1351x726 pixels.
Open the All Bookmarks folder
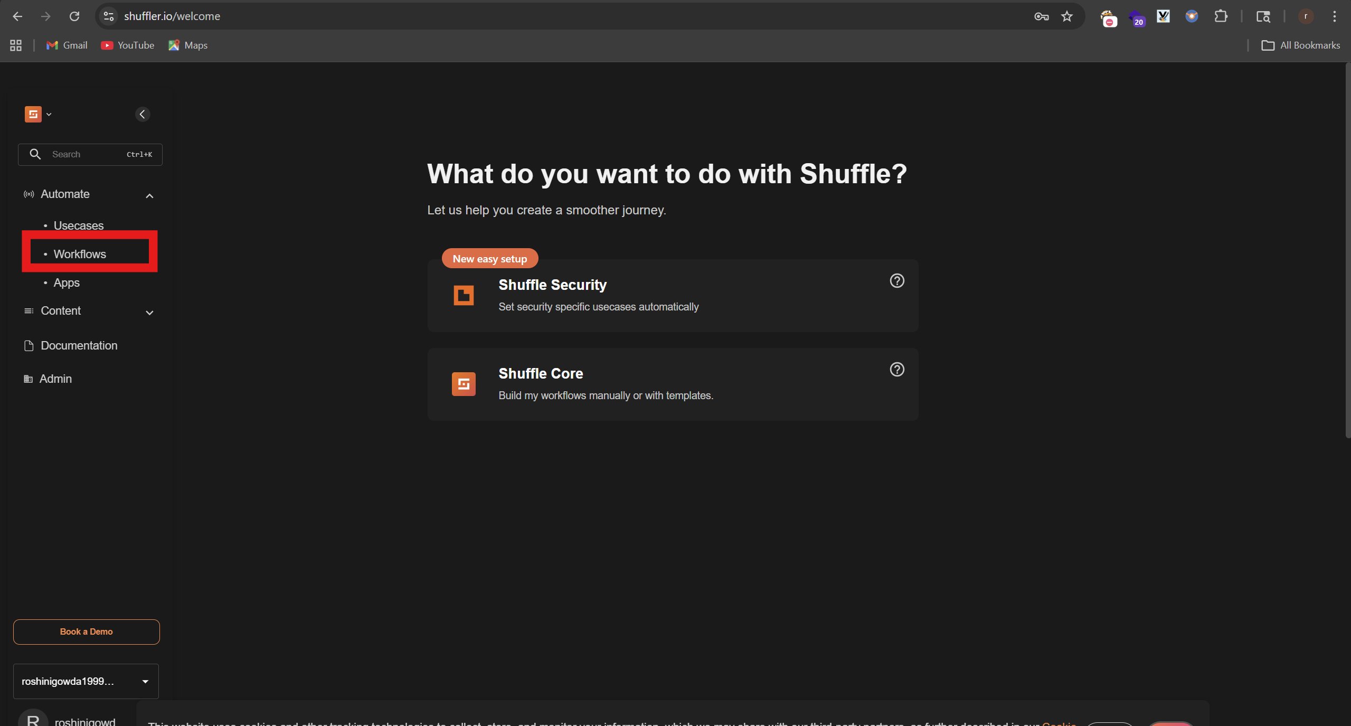tap(1300, 45)
